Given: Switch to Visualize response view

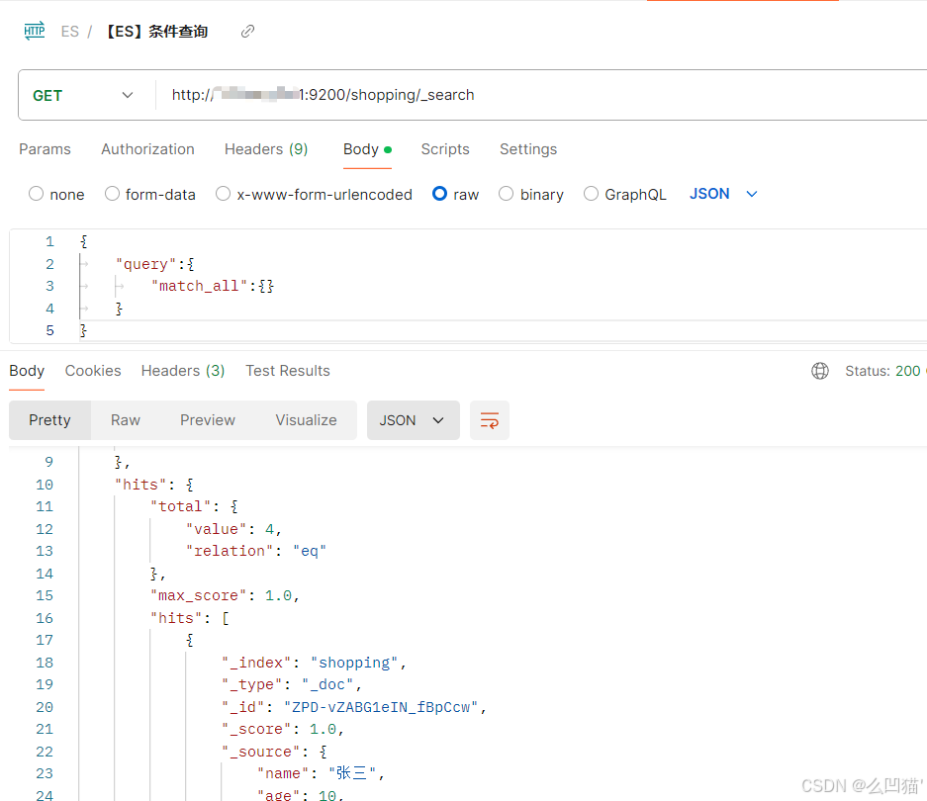Looking at the screenshot, I should pos(306,420).
